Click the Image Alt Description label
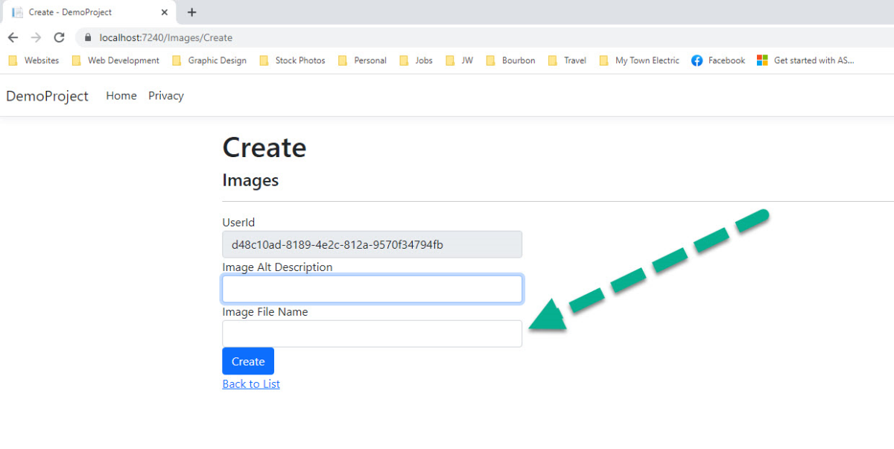The image size is (894, 449). (277, 267)
